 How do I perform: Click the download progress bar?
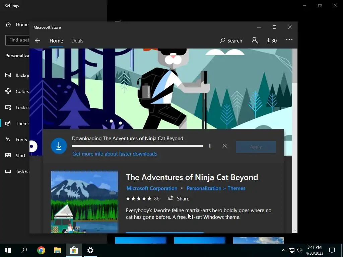(137, 146)
